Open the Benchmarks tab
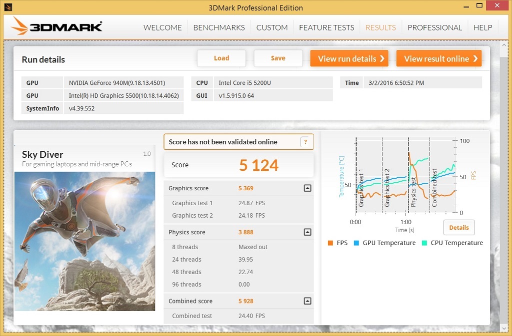The image size is (512, 336). (219, 27)
